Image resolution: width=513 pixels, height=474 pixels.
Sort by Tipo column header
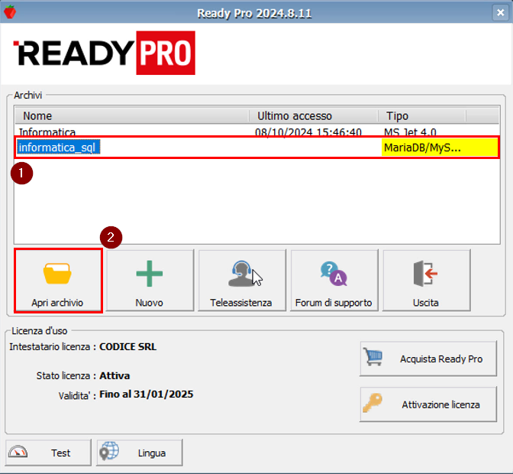pyautogui.click(x=422, y=116)
